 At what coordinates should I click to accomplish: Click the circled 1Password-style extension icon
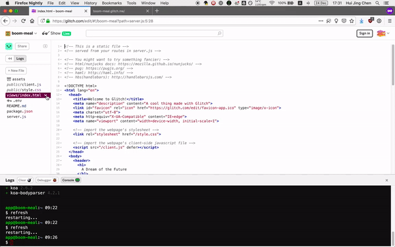click(379, 21)
